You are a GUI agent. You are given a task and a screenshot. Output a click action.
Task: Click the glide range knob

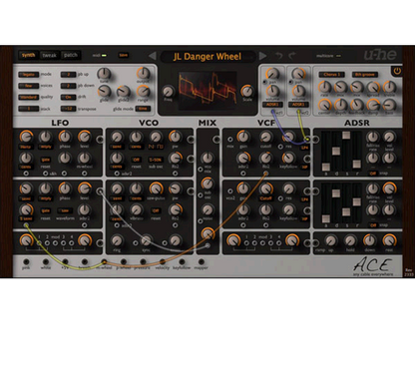[143, 91]
